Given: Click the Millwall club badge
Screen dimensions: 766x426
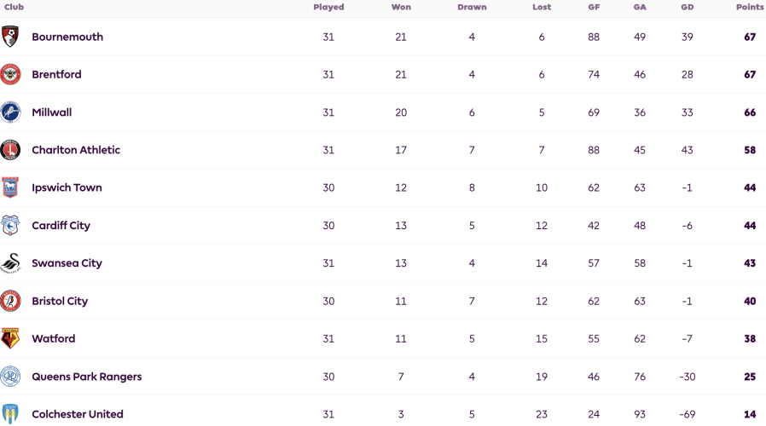Looking at the screenshot, I should click(x=10, y=112).
